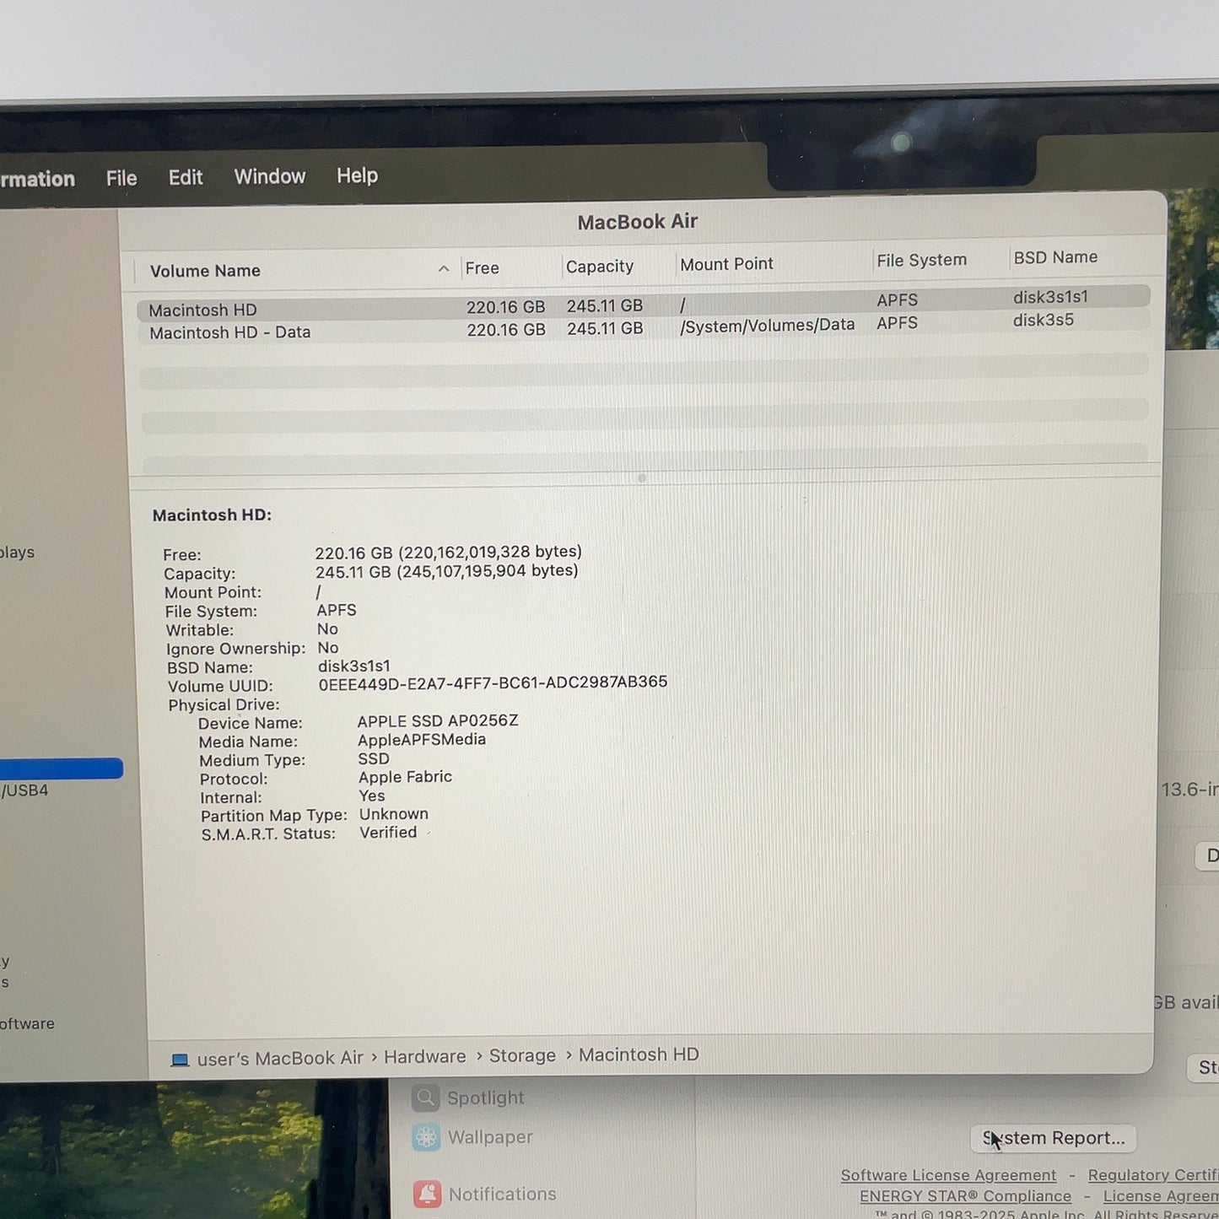Viewport: 1219px width, 1219px height.
Task: Click the AppleAPFSMedia media name value
Action: (422, 739)
